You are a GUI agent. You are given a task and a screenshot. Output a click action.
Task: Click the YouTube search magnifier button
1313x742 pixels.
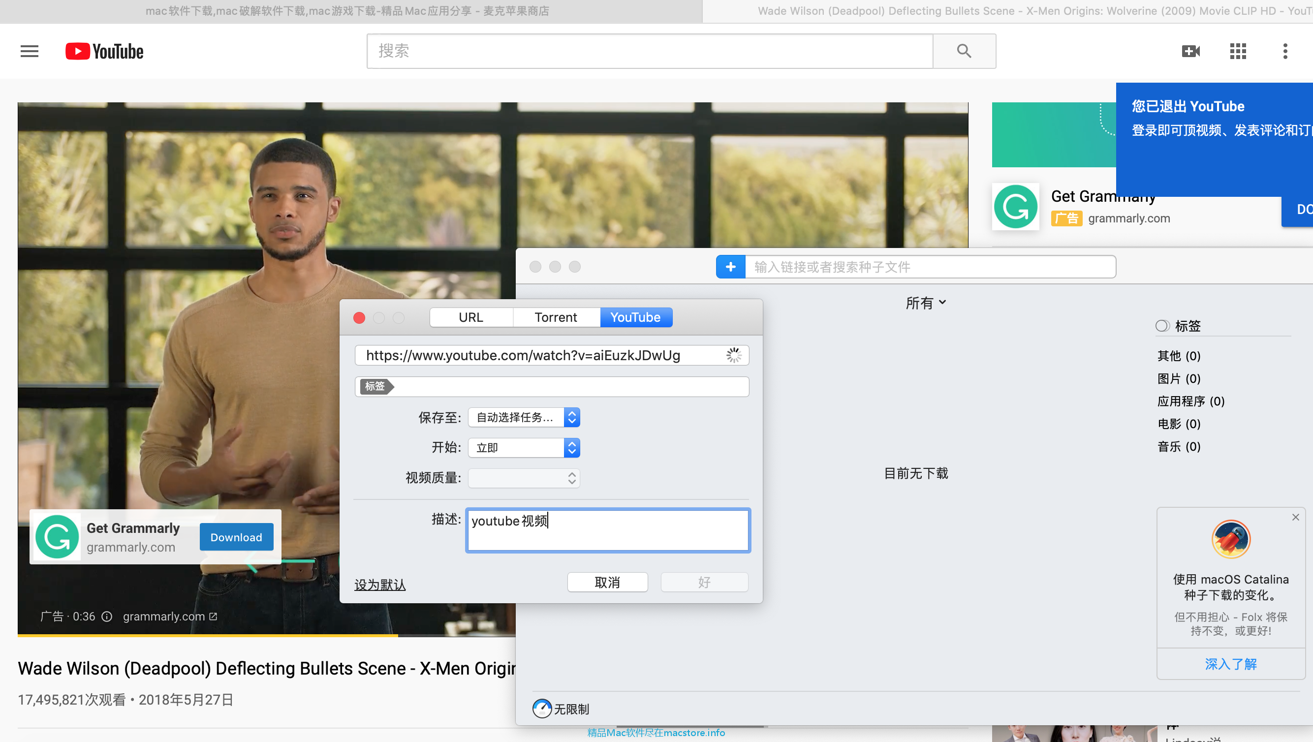[964, 51]
